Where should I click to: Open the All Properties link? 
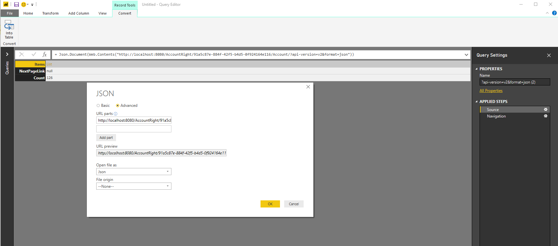coord(491,91)
